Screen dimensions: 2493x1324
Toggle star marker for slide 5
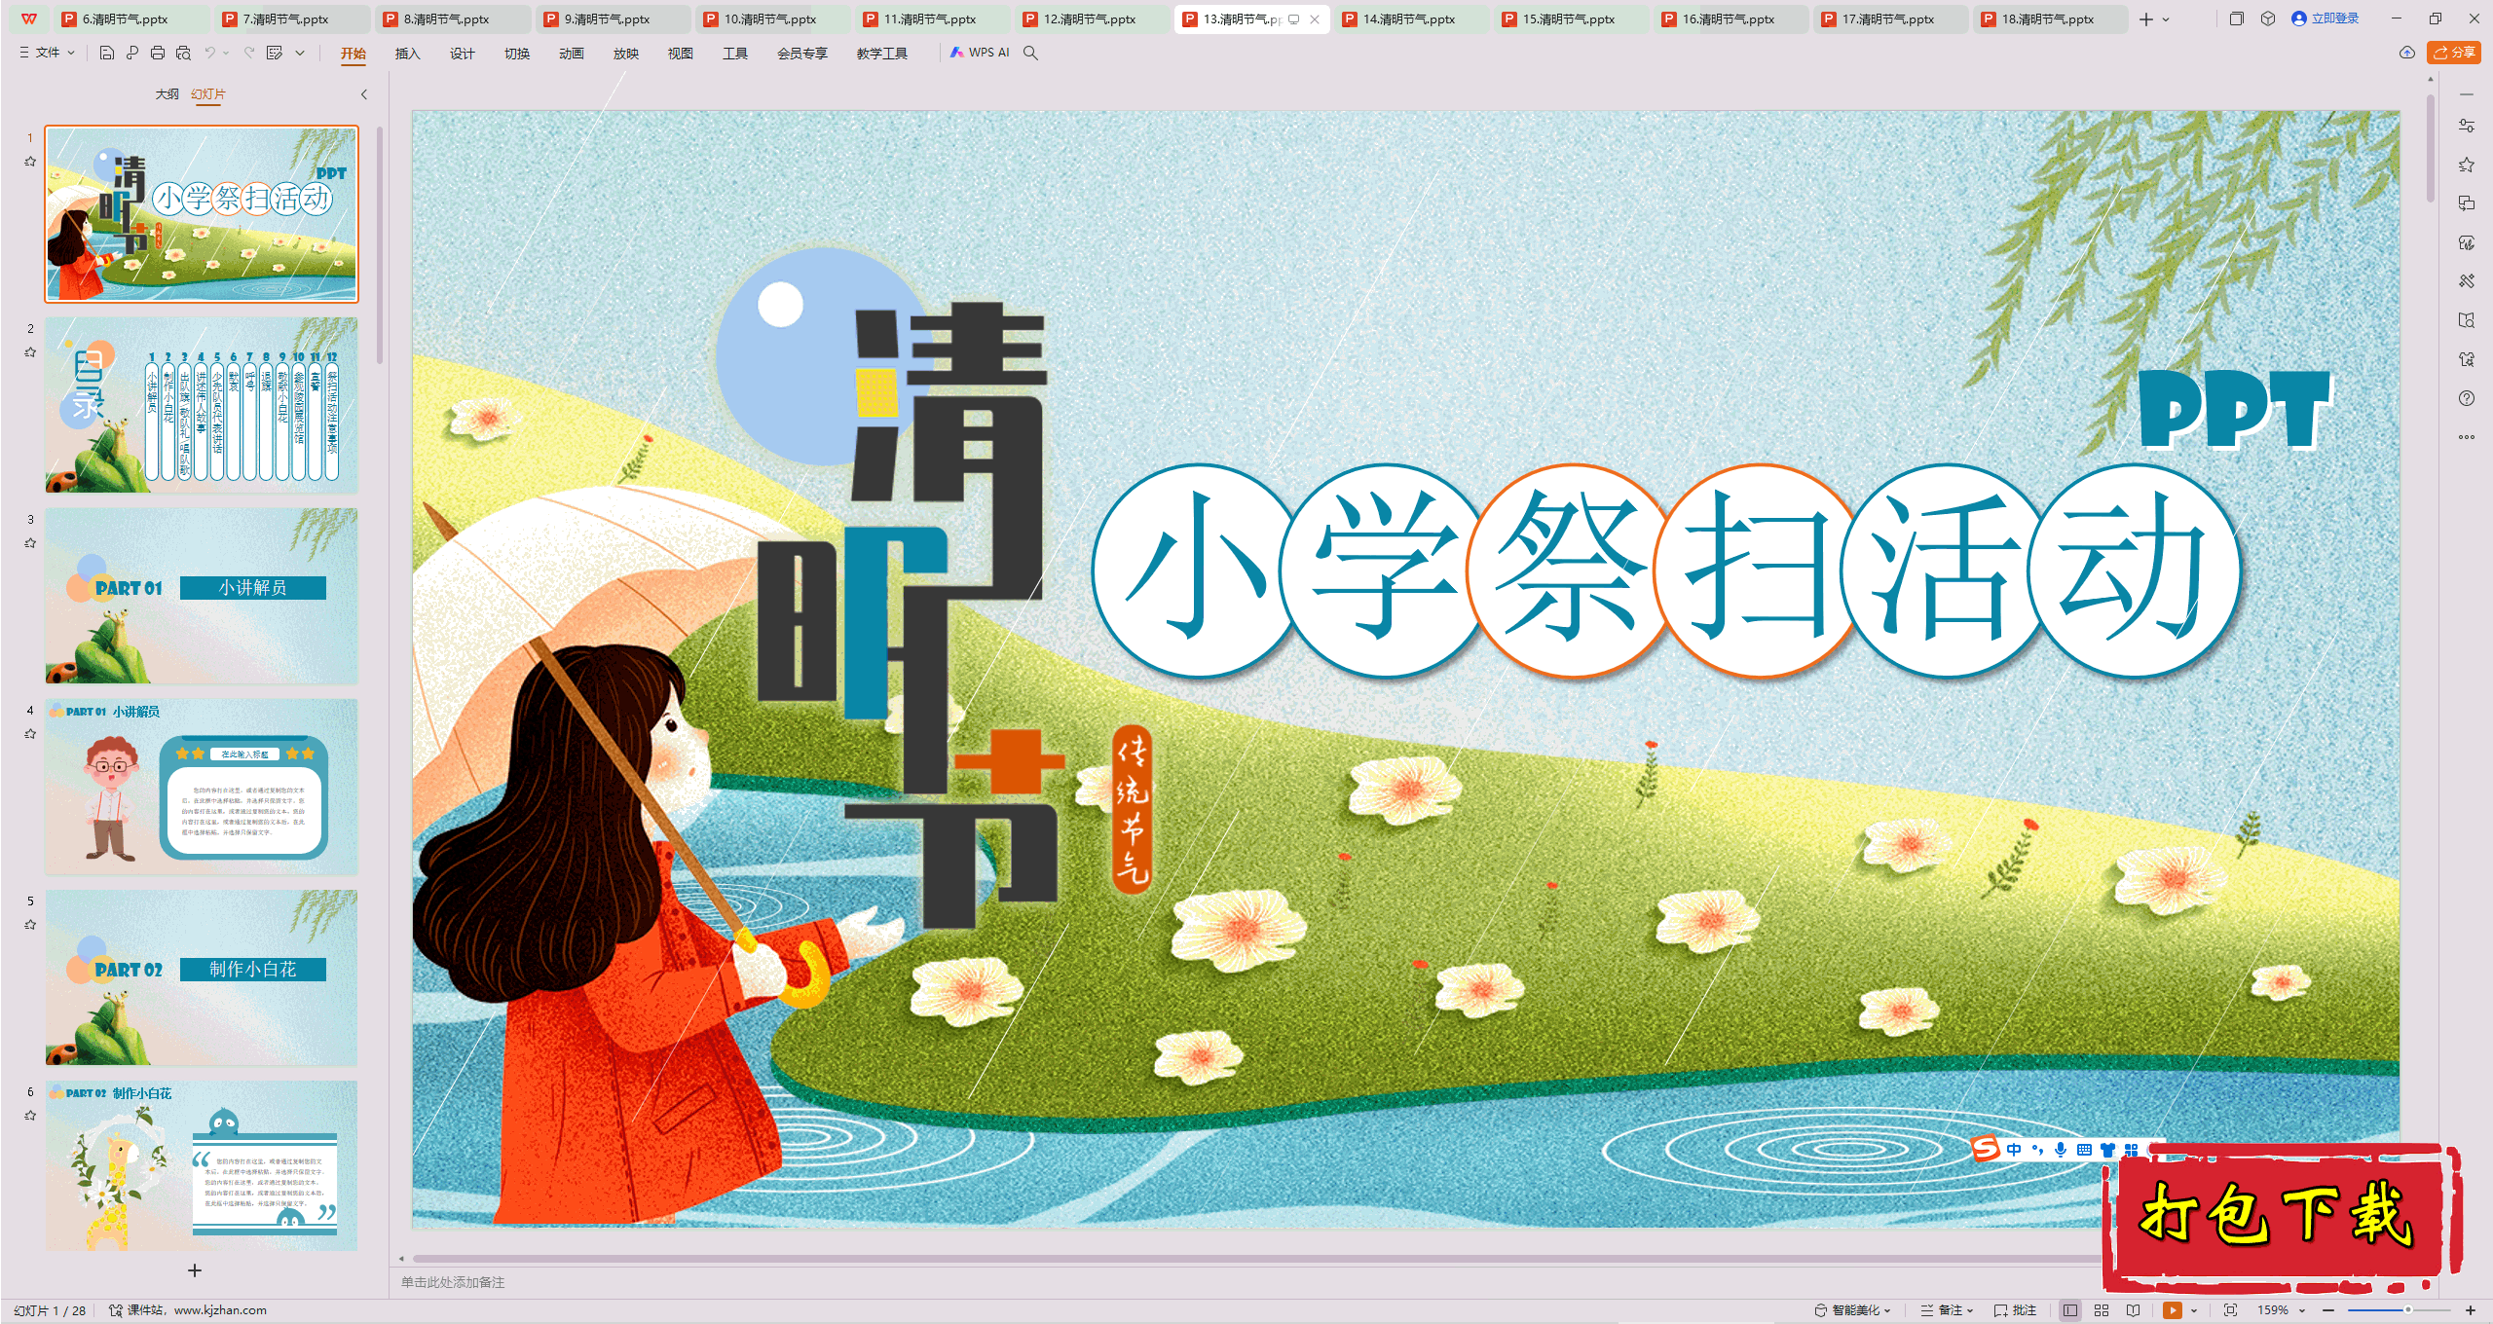point(30,925)
